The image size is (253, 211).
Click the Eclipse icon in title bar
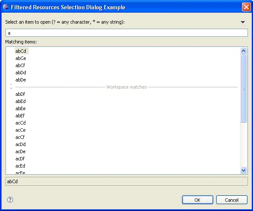6,7
